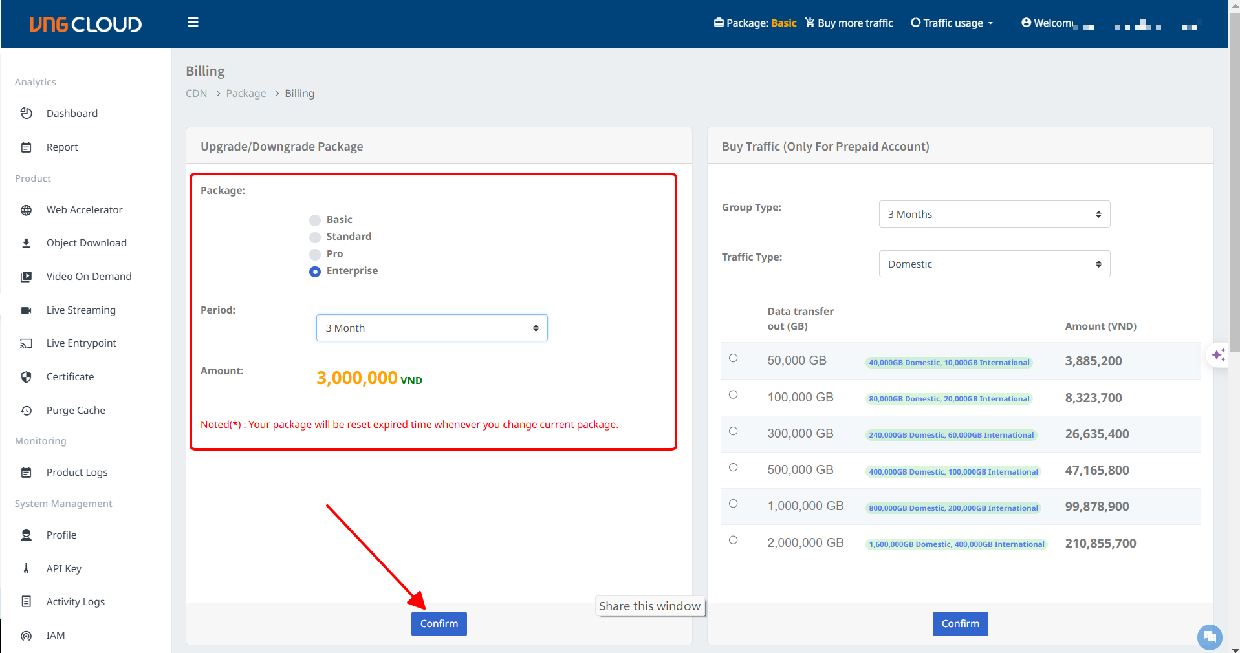The image size is (1240, 653).
Task: Open Video On Demand in sidebar
Action: [89, 277]
